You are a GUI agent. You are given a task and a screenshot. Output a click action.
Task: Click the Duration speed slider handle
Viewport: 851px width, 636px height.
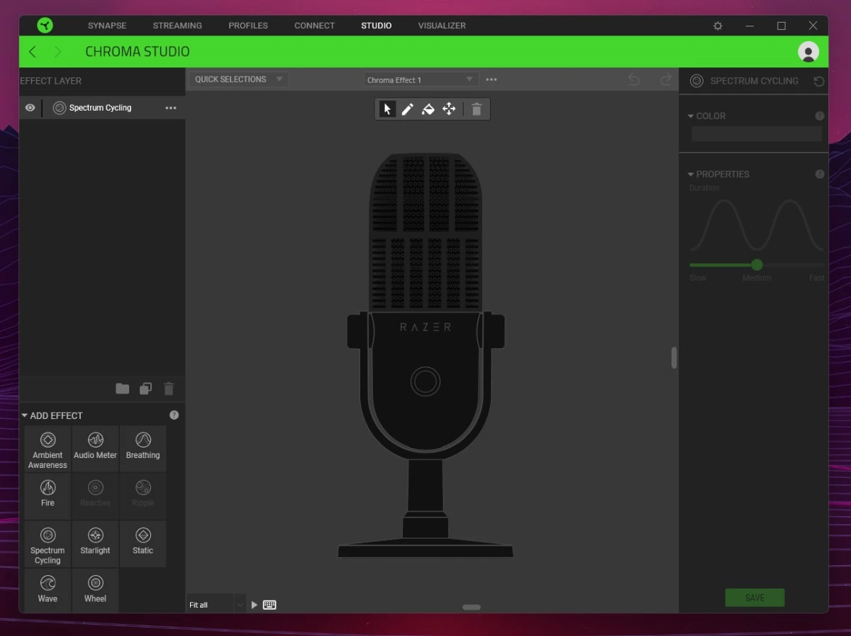coord(757,264)
